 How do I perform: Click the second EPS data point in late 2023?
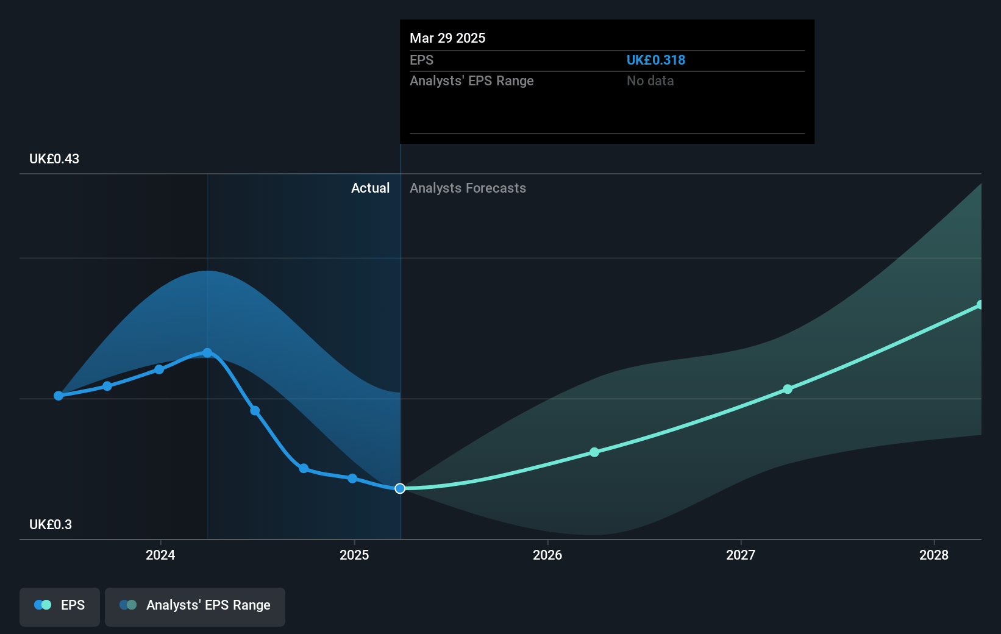point(107,386)
